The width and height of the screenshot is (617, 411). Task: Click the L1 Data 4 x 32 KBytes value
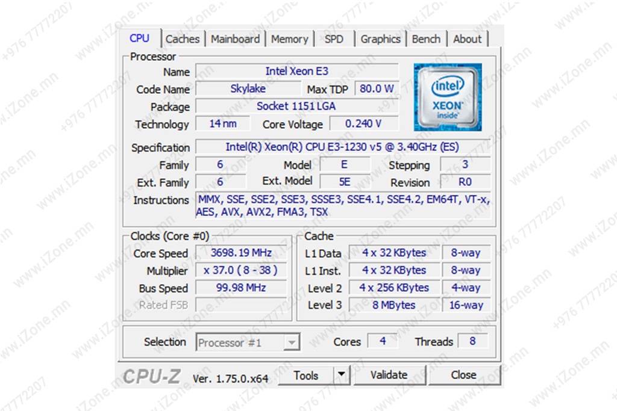394,253
